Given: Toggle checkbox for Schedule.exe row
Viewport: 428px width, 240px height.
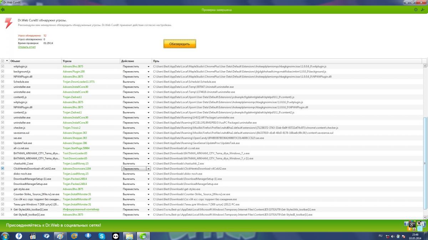Looking at the screenshot, I should (x=2, y=82).
